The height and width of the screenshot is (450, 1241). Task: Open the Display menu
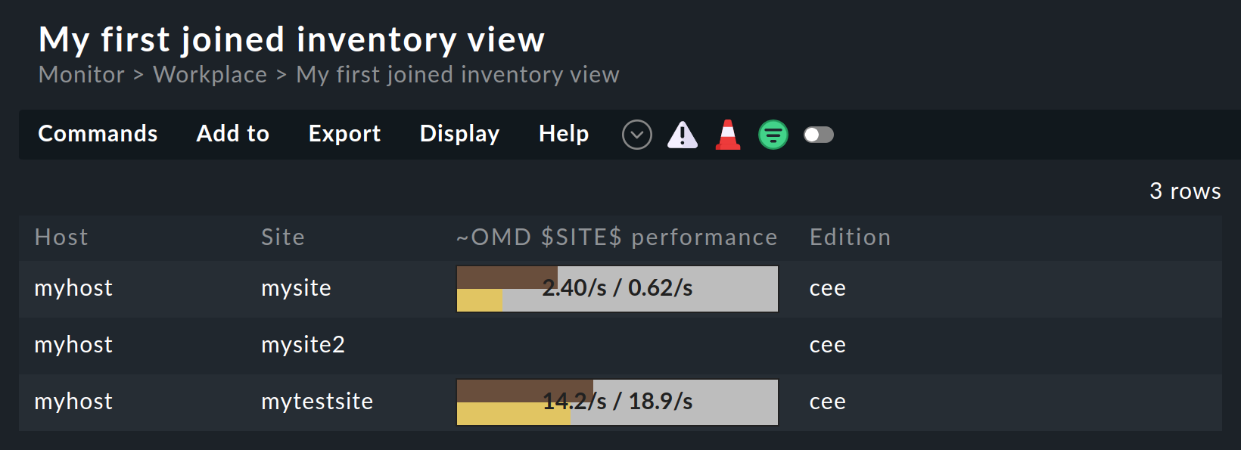[459, 134]
